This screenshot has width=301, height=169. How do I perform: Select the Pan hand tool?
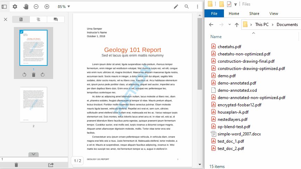pos(26,7)
